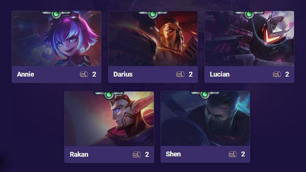Click the green gem badge above Shen

205,94
